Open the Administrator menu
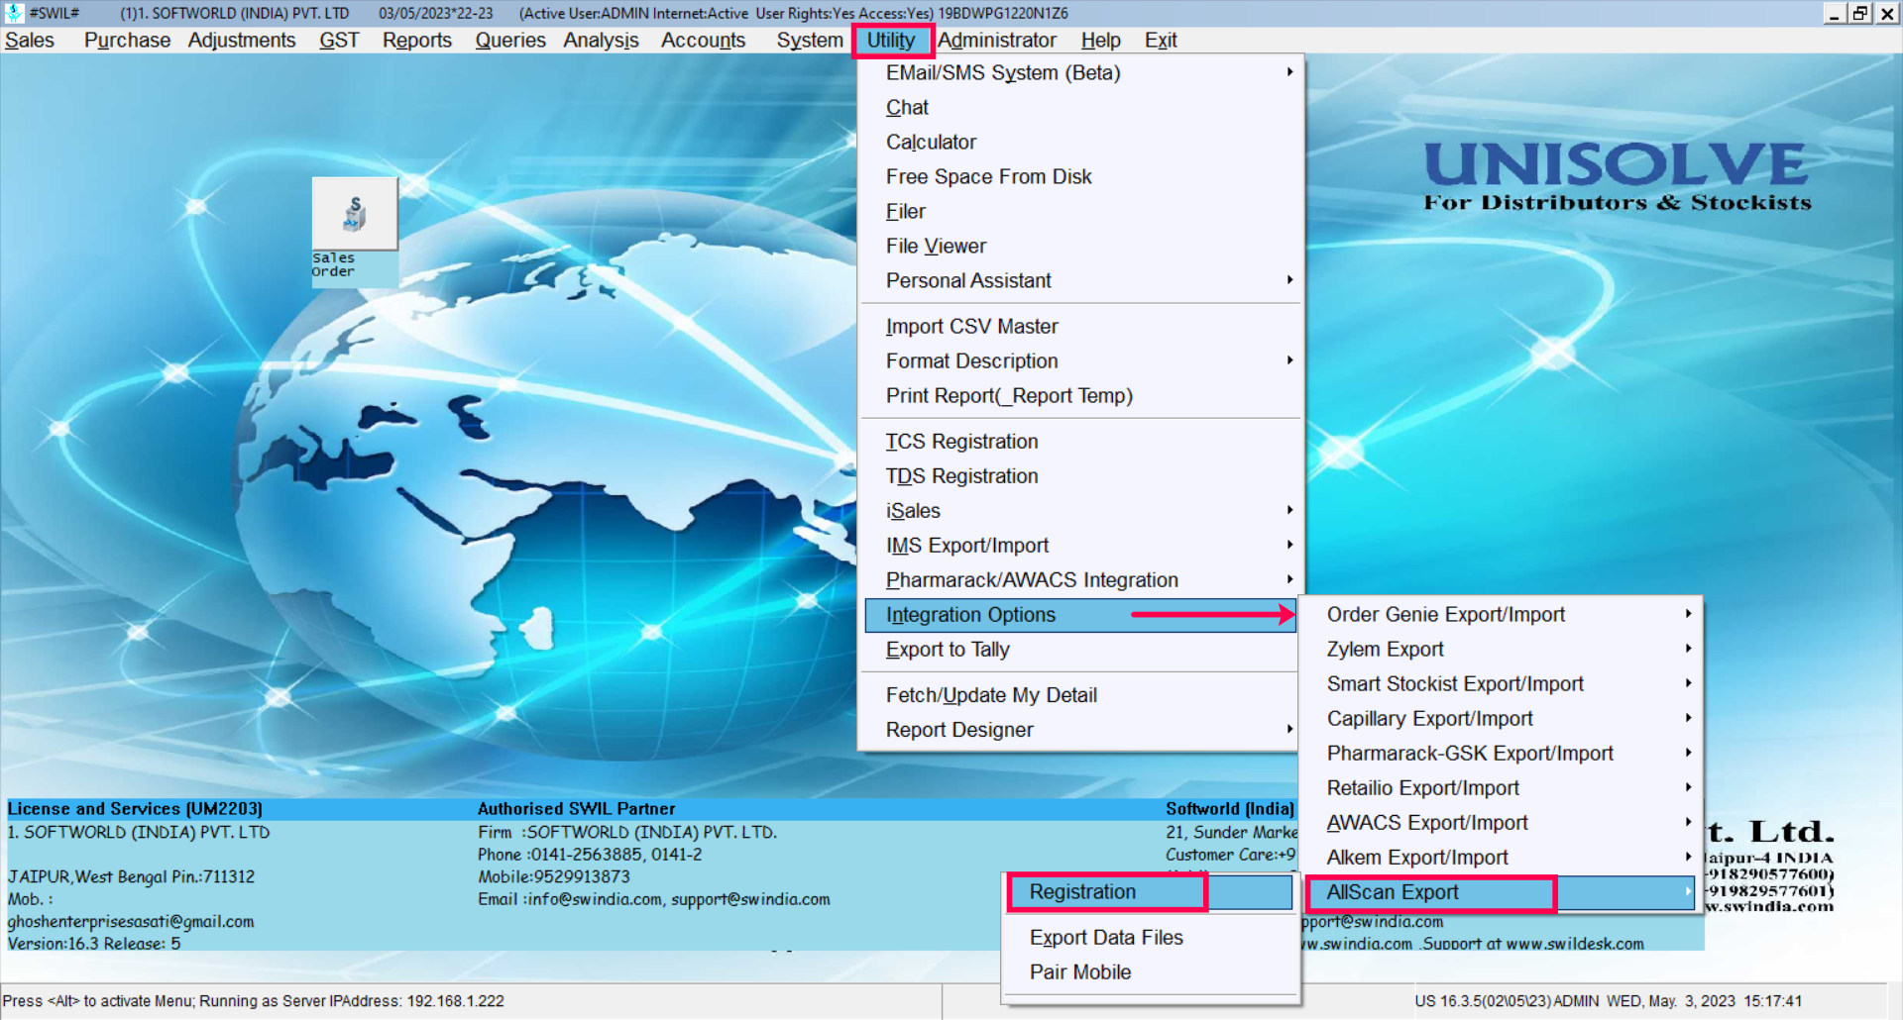Viewport: 1903px width, 1020px height. pyautogui.click(x=997, y=41)
